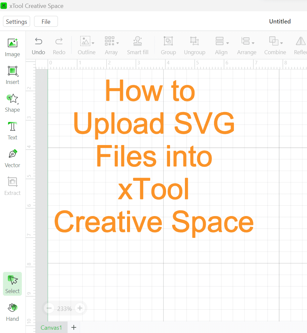Click the Group icon

(168, 41)
